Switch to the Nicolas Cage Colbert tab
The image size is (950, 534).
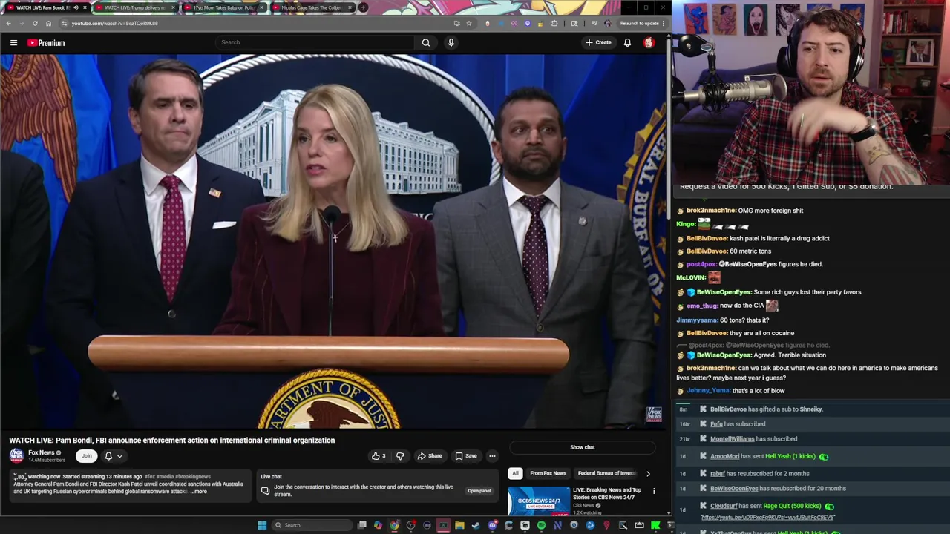pyautogui.click(x=311, y=7)
